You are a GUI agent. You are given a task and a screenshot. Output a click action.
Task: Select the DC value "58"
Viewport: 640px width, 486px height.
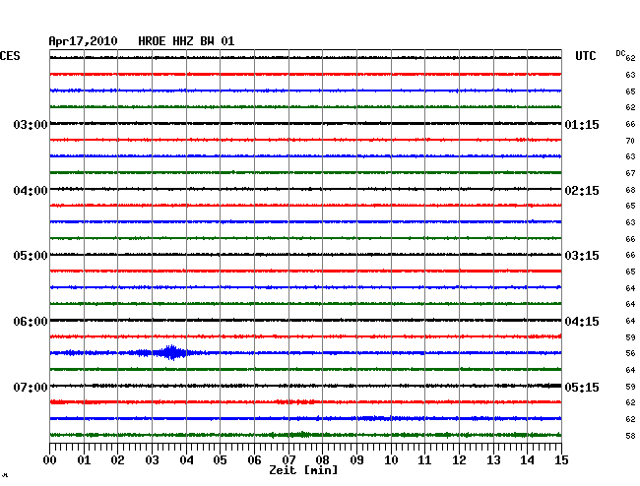point(630,436)
